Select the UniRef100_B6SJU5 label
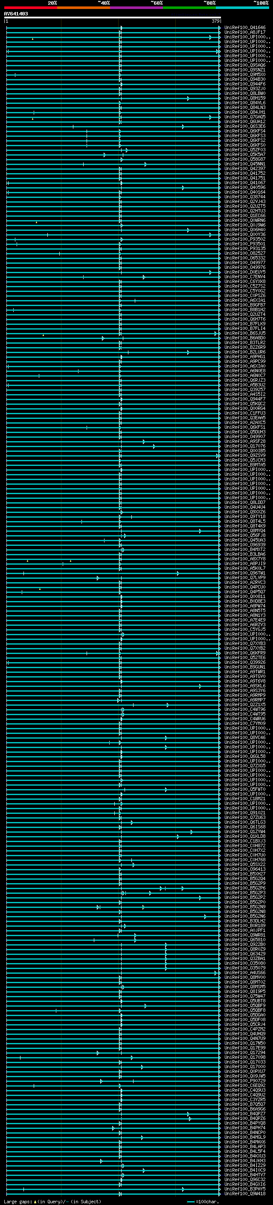The height and width of the screenshot is (1205, 273). pyautogui.click(x=245, y=333)
